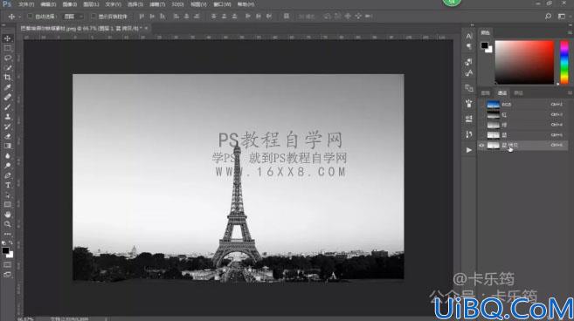
Task: Select the Hand tool
Action: [x=7, y=215]
